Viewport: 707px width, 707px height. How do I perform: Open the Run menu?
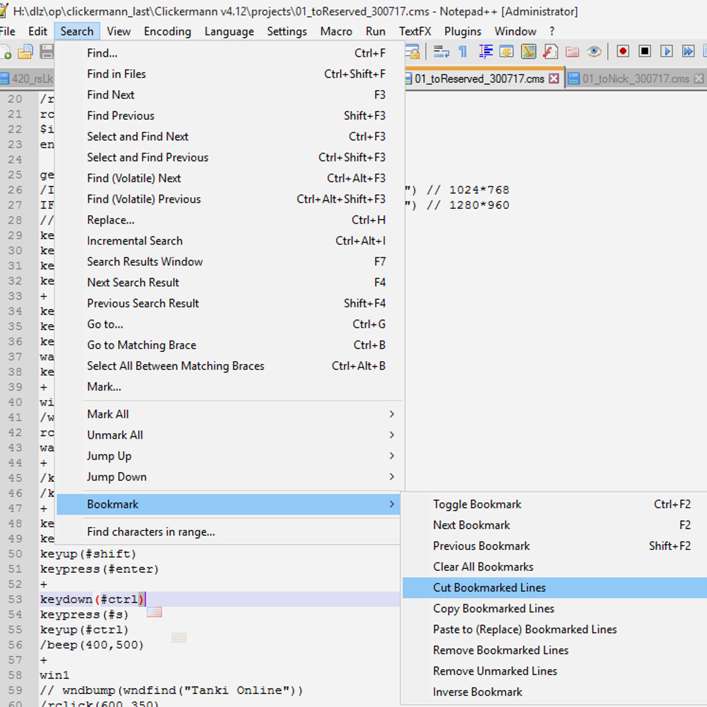pyautogui.click(x=375, y=31)
